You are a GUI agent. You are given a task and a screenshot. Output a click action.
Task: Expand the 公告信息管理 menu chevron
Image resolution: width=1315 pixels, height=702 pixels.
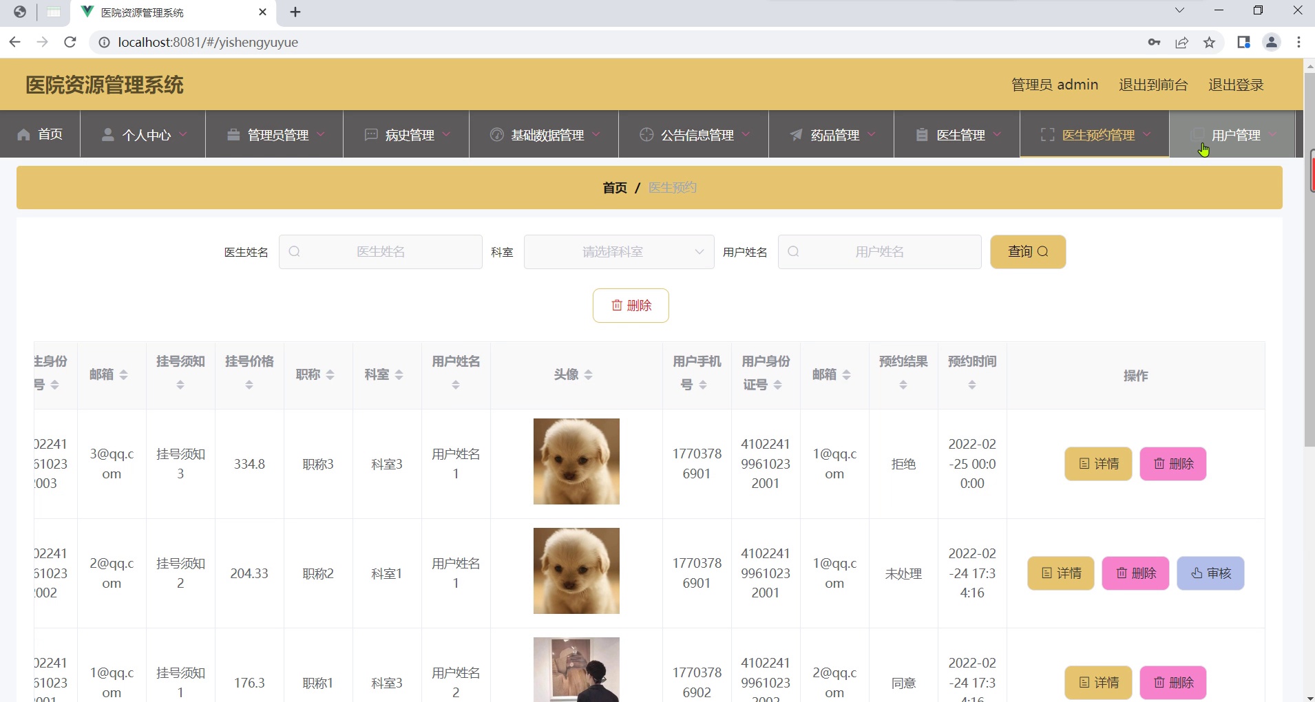(x=746, y=134)
